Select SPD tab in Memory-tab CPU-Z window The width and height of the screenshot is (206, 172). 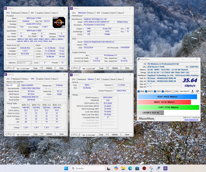point(98,79)
